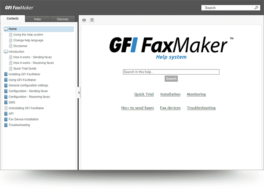Expand General configuration settings section
This screenshot has height=189, width=264.
(x=28, y=85)
